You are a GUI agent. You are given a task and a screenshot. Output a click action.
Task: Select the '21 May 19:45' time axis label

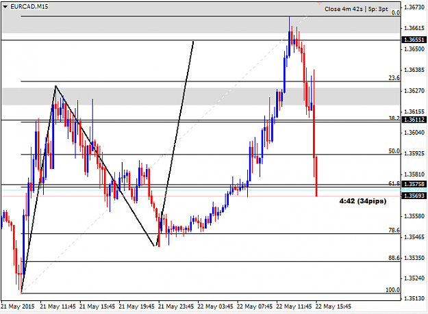point(137,306)
